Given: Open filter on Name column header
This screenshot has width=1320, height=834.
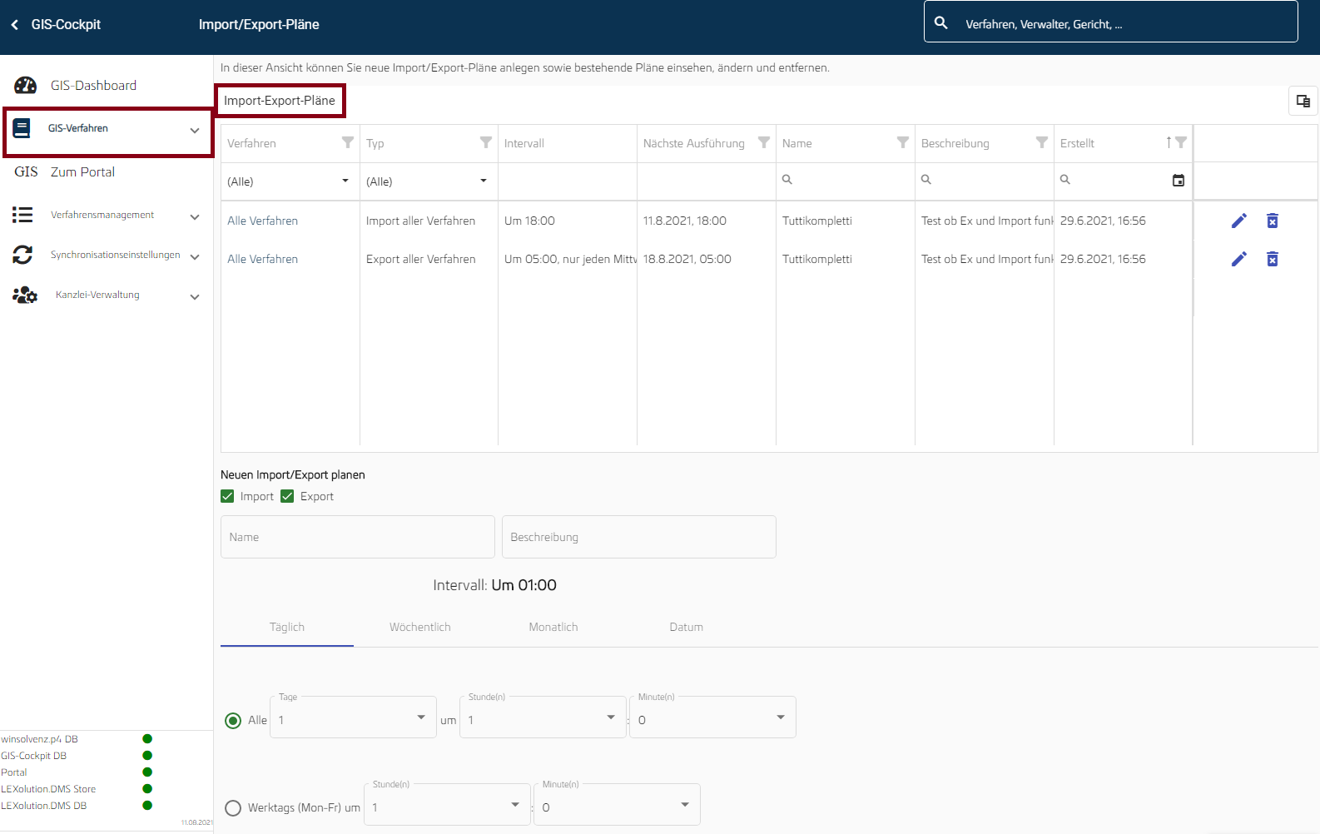Looking at the screenshot, I should tap(903, 142).
